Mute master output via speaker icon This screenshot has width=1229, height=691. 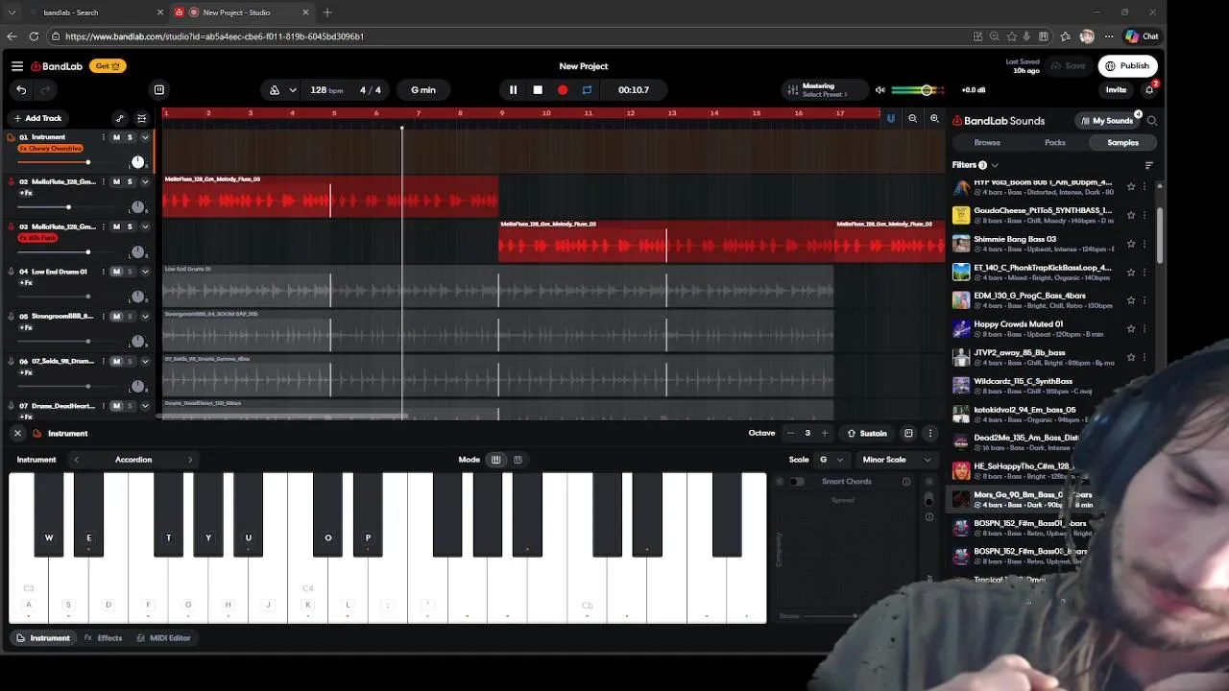click(880, 90)
